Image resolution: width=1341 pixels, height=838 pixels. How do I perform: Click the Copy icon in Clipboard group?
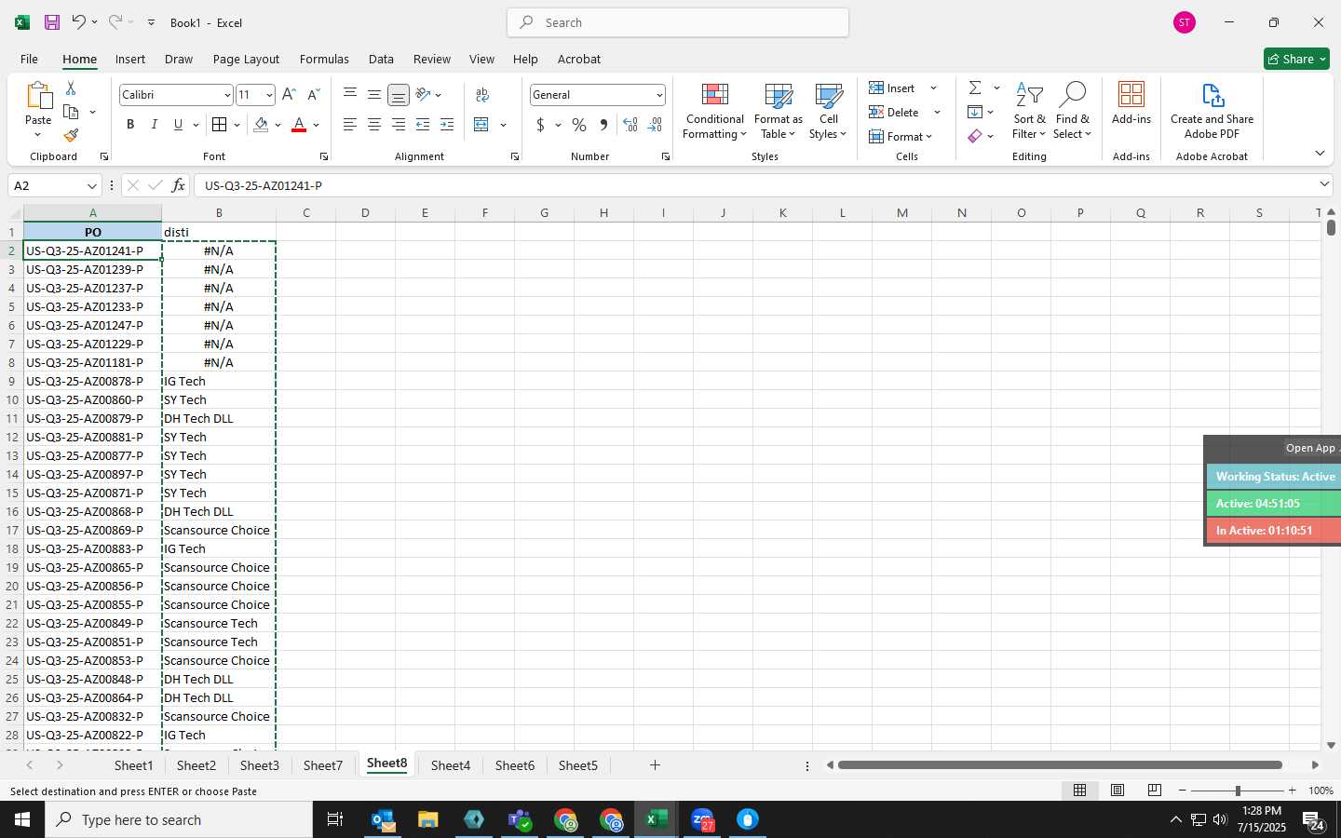[x=71, y=112]
